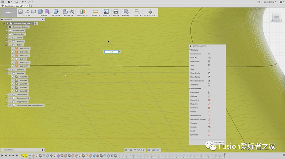Screen dimensions: 285x159
Task: Click the Coincident constraint icon
Action: 209,92
